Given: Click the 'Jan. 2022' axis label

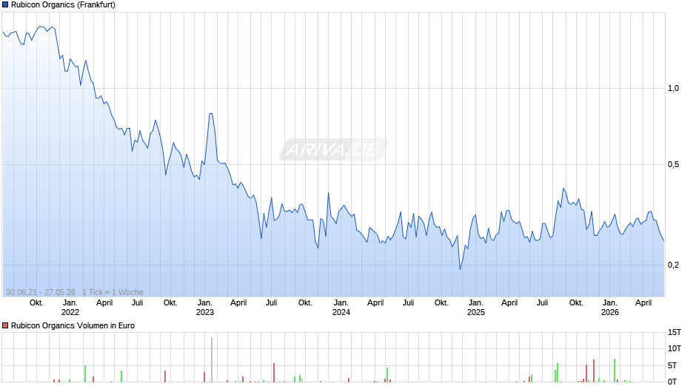Looking at the screenshot, I should 70,308.
